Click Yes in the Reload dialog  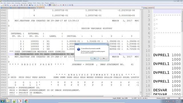95,58
